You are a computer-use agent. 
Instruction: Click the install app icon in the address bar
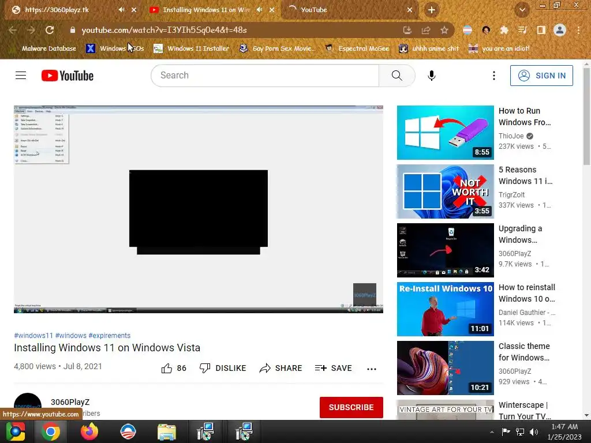(407, 30)
